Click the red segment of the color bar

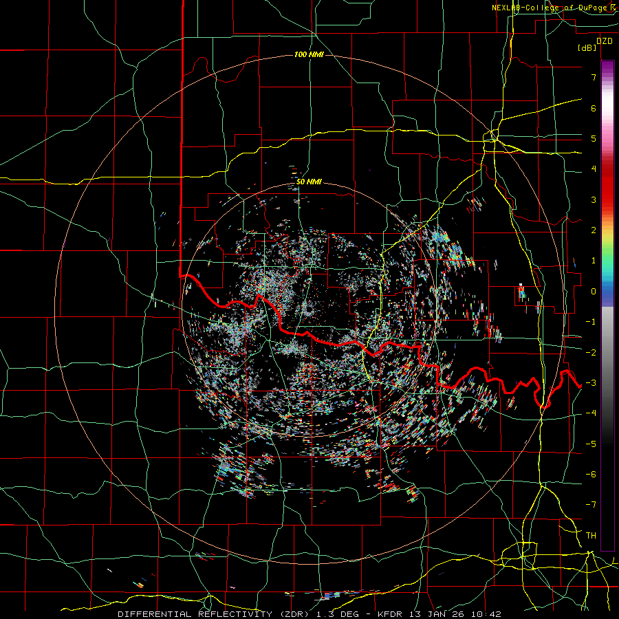[607, 186]
